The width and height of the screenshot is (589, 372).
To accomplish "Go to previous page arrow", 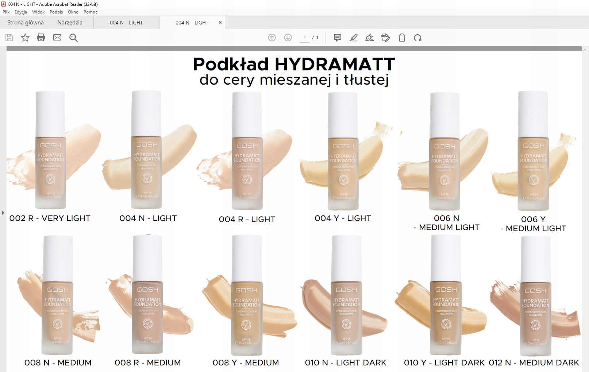I will coord(272,38).
